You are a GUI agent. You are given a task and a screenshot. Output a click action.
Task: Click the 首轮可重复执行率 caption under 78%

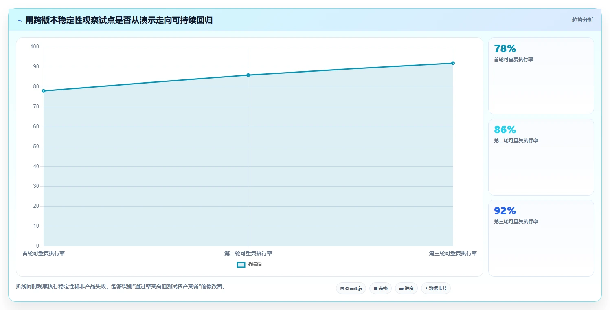pos(513,59)
